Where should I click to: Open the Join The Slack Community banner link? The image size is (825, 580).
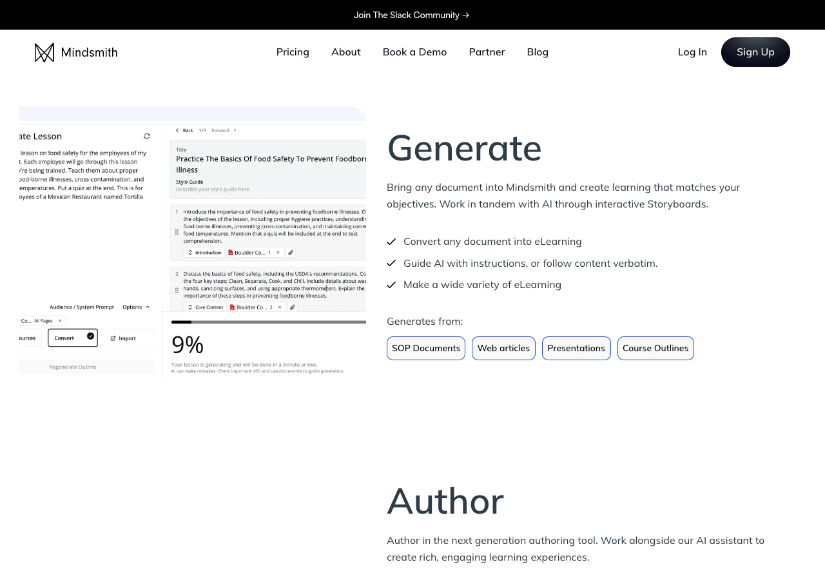tap(412, 15)
